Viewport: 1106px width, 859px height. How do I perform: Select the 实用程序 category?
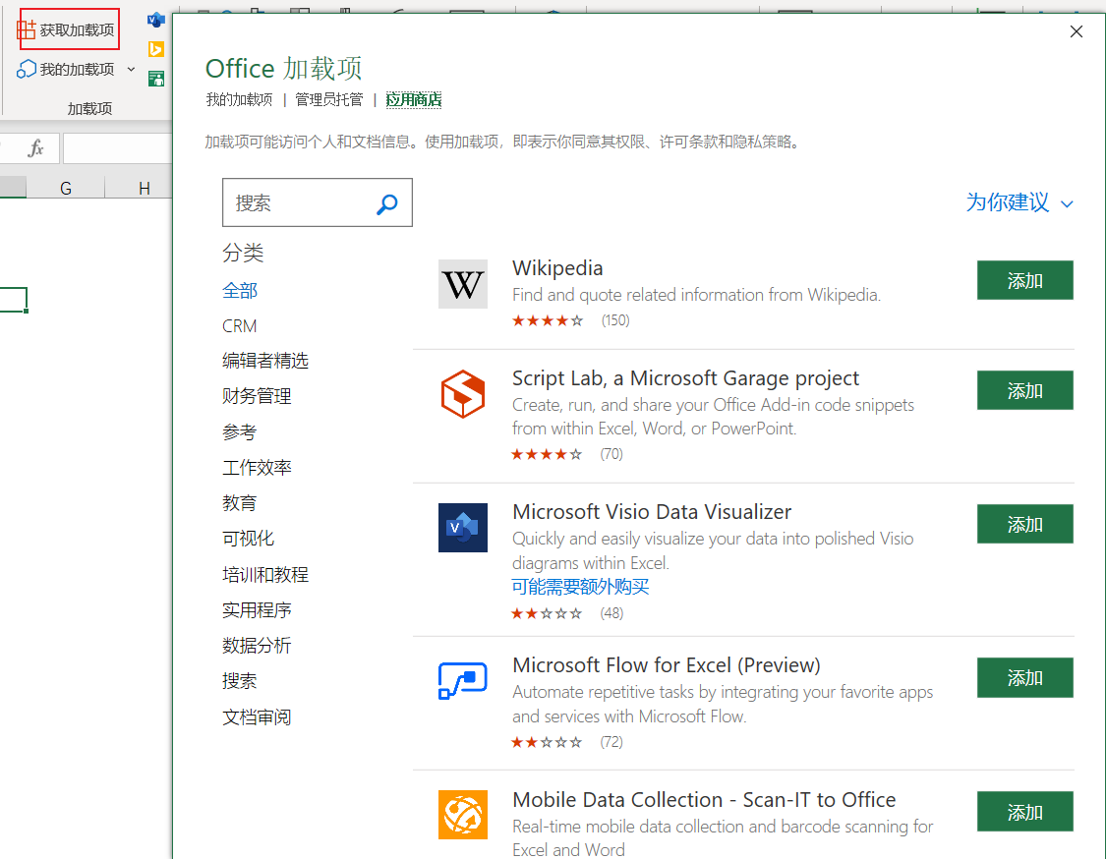[x=257, y=609]
